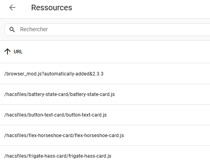The height and width of the screenshot is (160, 210).
Task: Click blank area right of Ressources title
Action: click(141, 8)
